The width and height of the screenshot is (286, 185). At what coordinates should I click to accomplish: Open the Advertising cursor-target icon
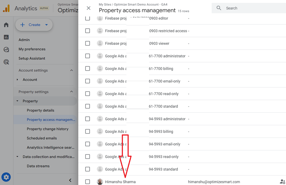(6, 62)
